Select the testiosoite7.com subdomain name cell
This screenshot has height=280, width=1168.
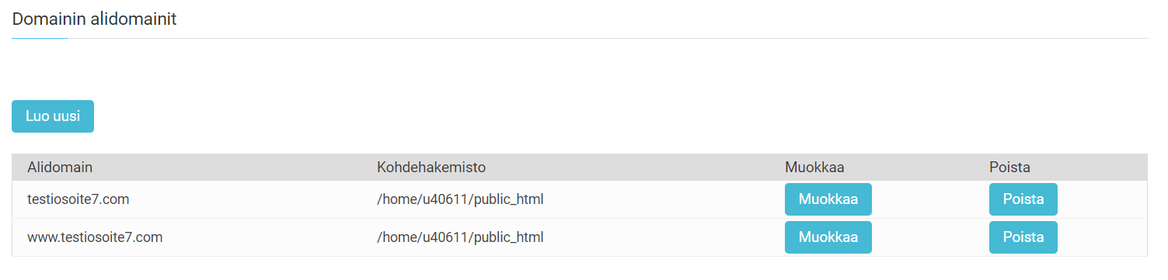[78, 199]
